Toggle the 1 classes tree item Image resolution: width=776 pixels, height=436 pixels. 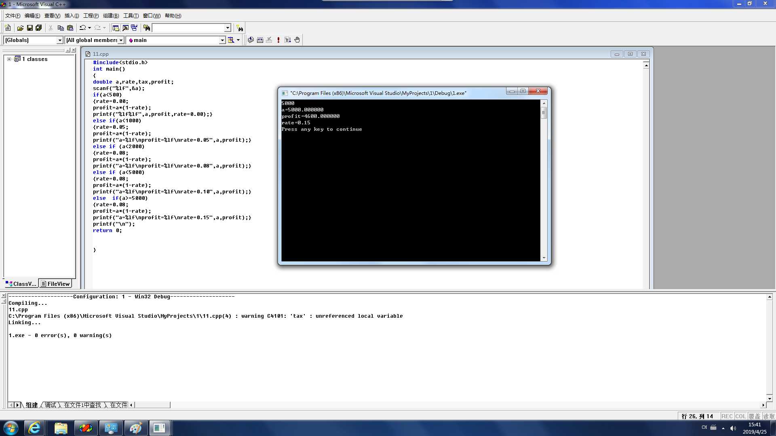(x=9, y=59)
